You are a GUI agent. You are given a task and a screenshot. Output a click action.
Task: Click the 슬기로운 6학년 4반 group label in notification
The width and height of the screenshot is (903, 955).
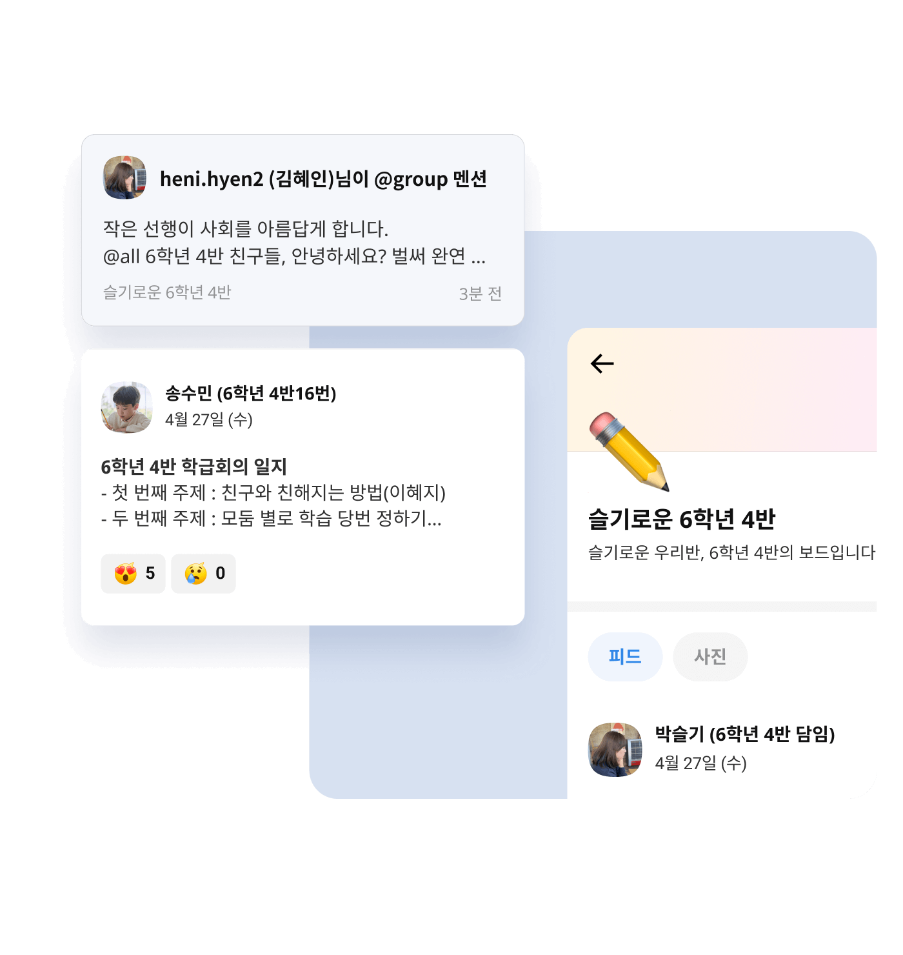click(167, 292)
